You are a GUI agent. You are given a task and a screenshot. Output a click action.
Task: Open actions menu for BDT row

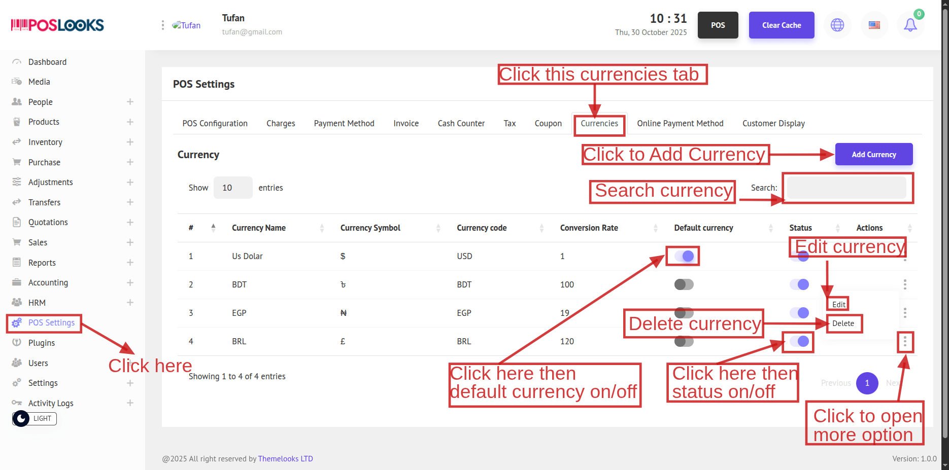904,284
